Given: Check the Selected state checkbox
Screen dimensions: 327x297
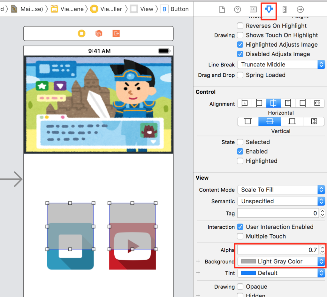Looking at the screenshot, I should tap(240, 142).
